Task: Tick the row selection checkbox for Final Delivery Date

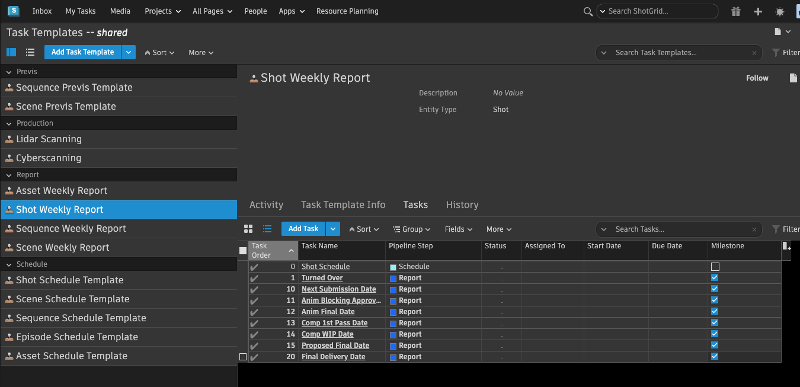Action: (x=242, y=357)
